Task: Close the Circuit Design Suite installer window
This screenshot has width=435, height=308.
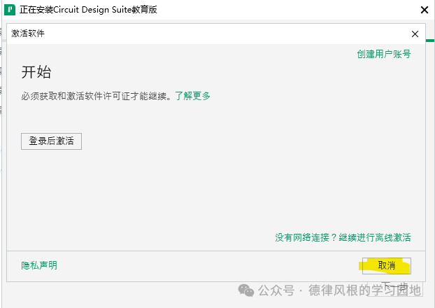Action: 425,10
